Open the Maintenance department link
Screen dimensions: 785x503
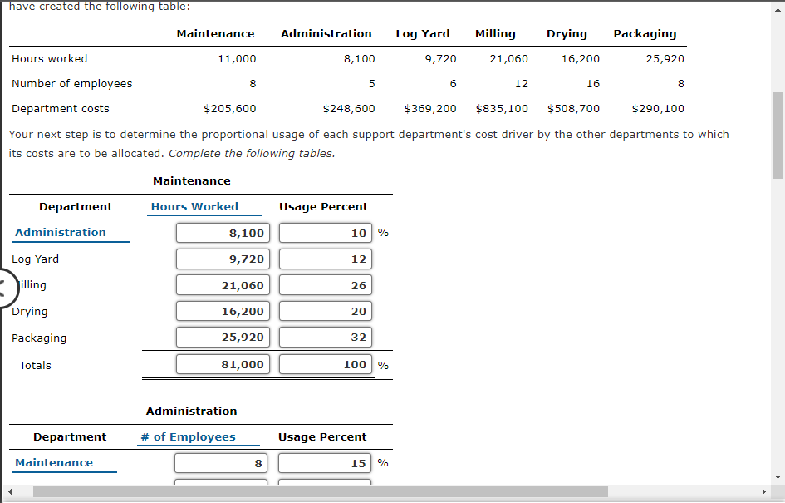pyautogui.click(x=53, y=462)
